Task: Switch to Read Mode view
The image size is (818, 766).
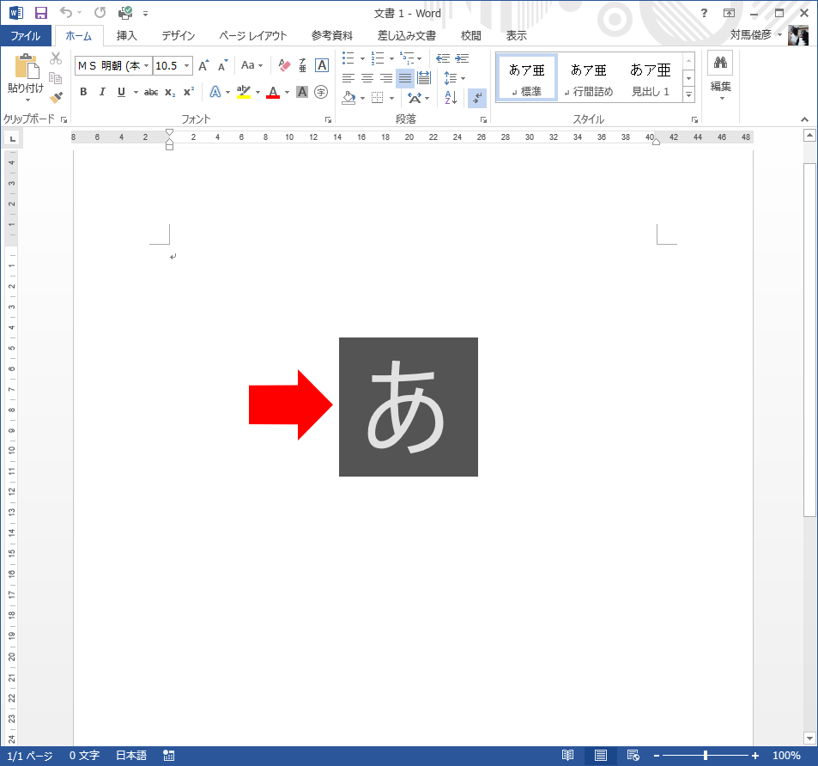Action: (567, 756)
